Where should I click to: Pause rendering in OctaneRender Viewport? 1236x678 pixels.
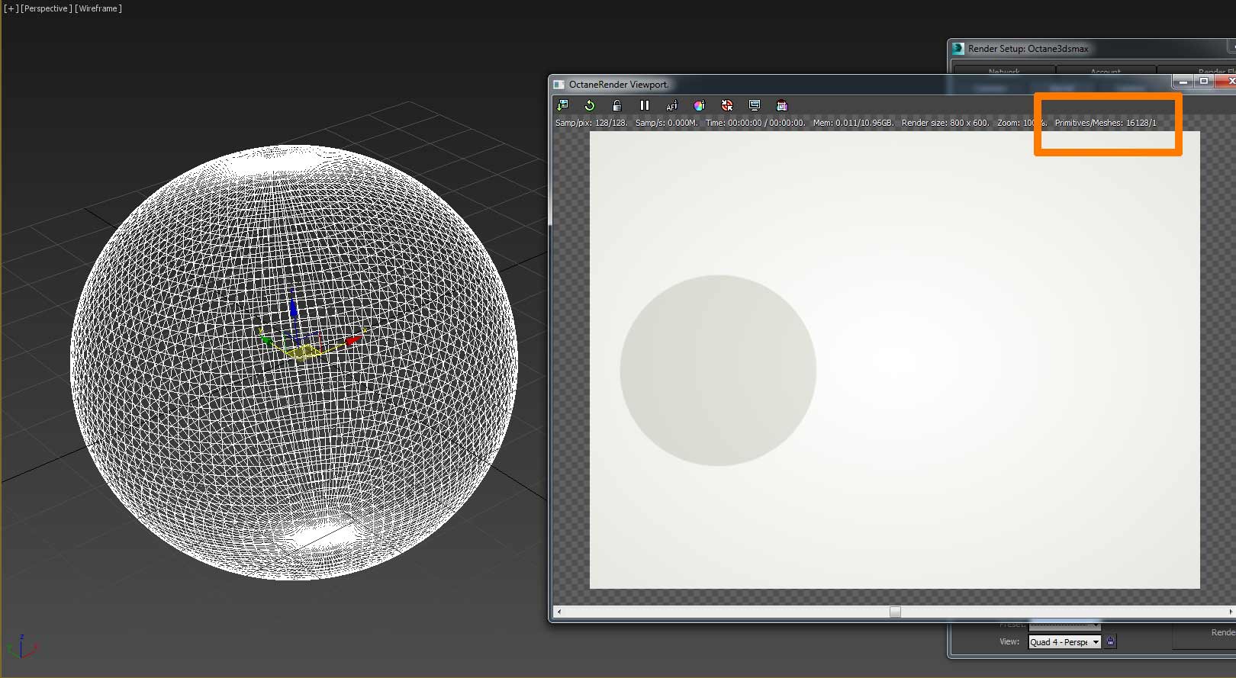[x=645, y=105]
